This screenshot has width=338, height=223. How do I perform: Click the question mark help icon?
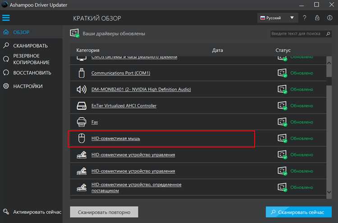click(304, 18)
